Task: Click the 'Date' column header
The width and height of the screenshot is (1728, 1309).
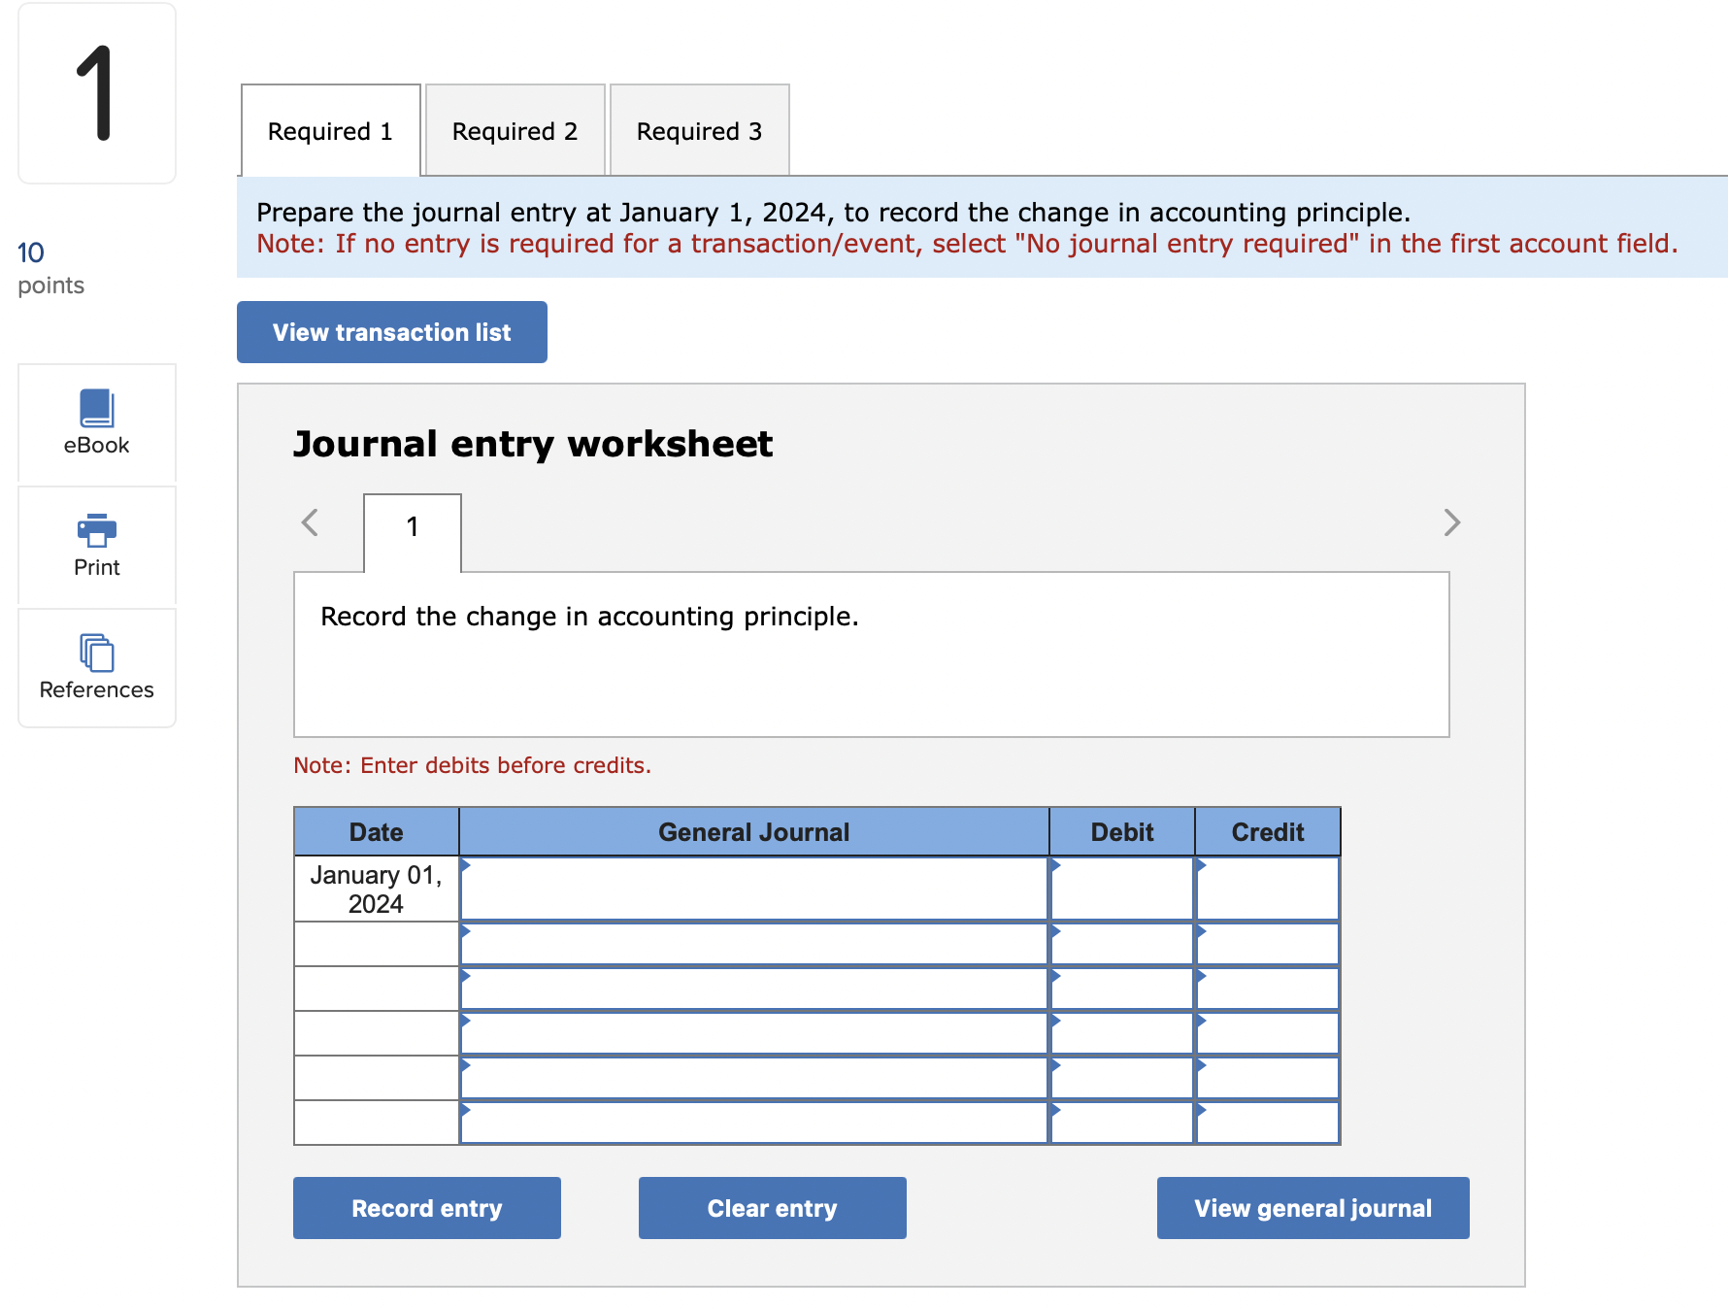Action: 377,832
